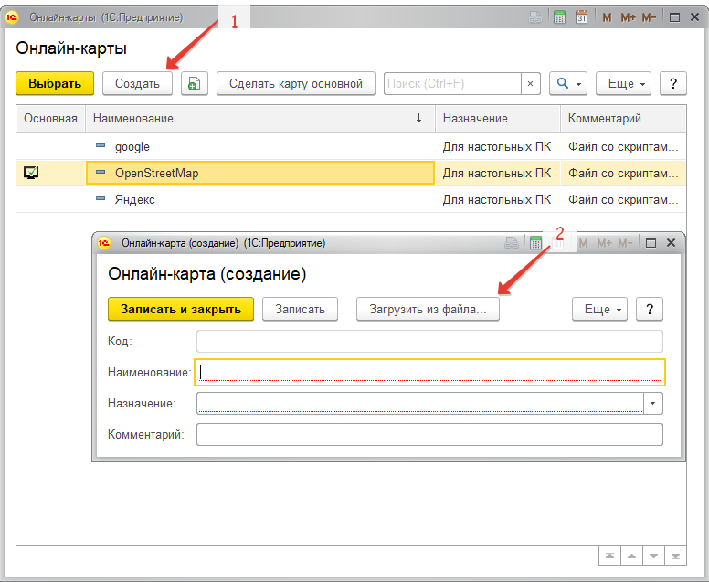Open calculator icon in creation dialog title bar
This screenshot has width=709, height=582.
[x=535, y=243]
